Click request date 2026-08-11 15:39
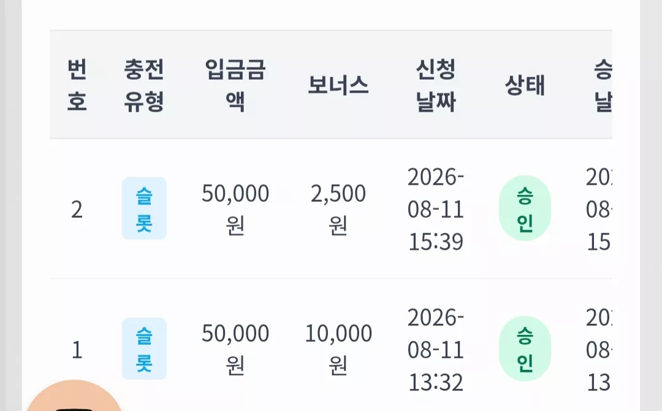Viewport: 662px width, 411px height. click(436, 209)
